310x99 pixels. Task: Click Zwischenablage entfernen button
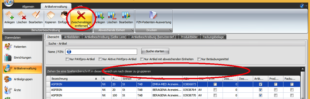tap(81, 19)
